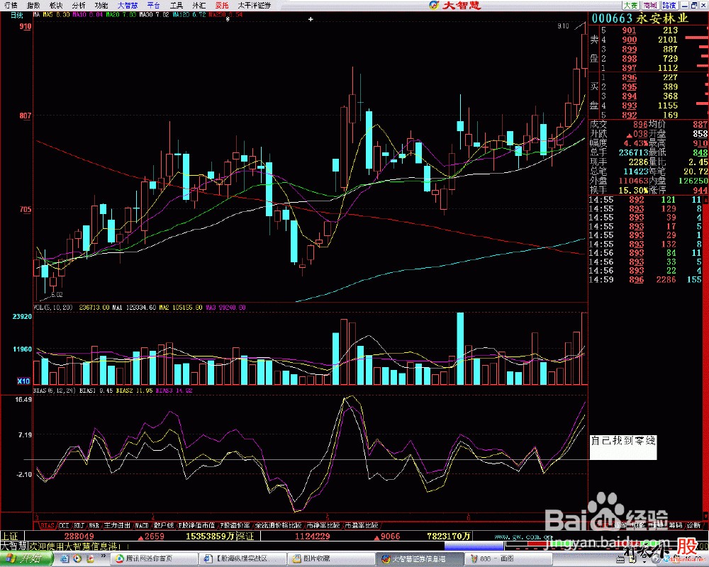This screenshot has width=709, height=567.
Task: Click the Internet Explorer quick launch icon
Action: click(65, 559)
